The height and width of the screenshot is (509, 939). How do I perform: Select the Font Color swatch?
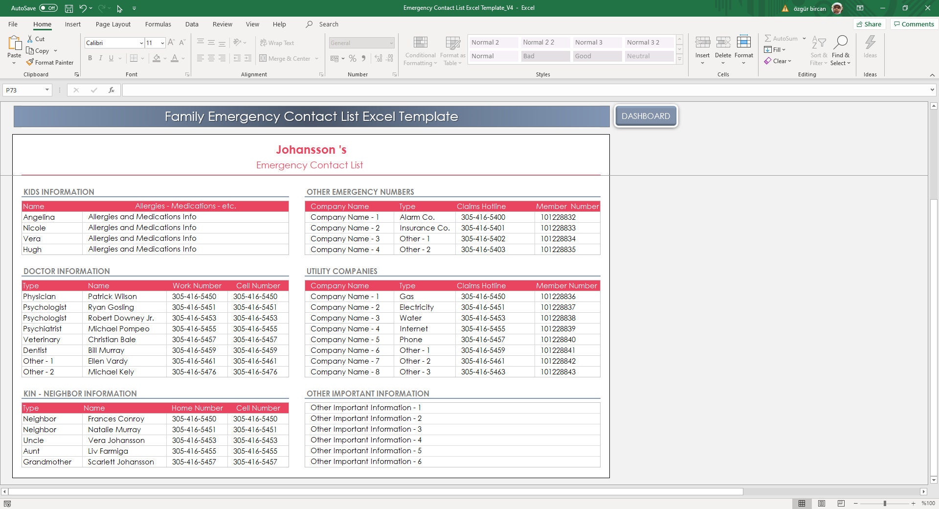click(175, 58)
